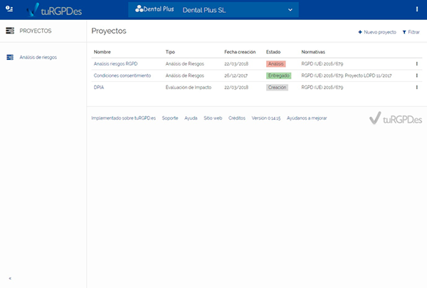Open row menu for Análisis riesgos RGPD

[416, 64]
